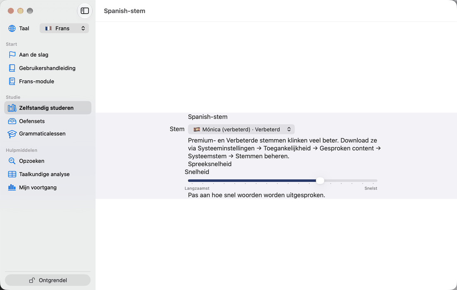Click the Taal globe icon

[x=12, y=28]
